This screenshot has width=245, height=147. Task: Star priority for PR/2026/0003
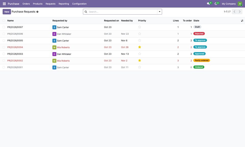140,54
